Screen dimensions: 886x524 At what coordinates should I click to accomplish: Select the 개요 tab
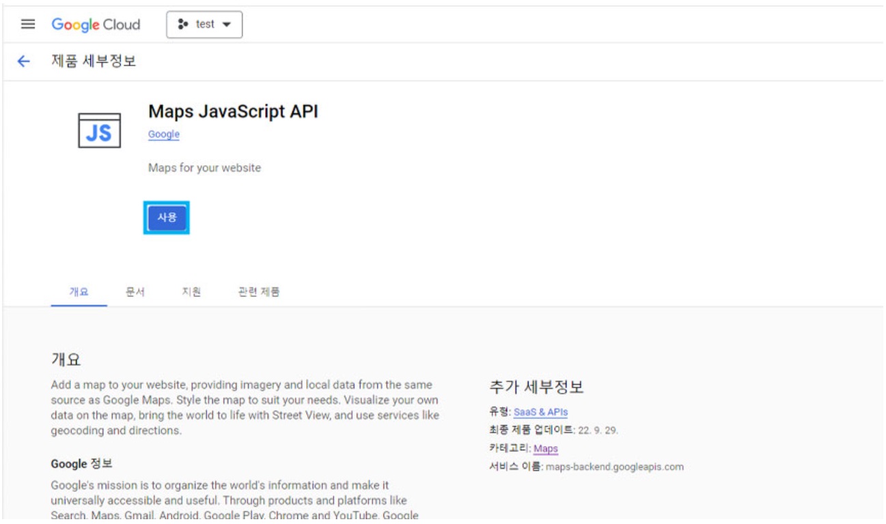79,292
